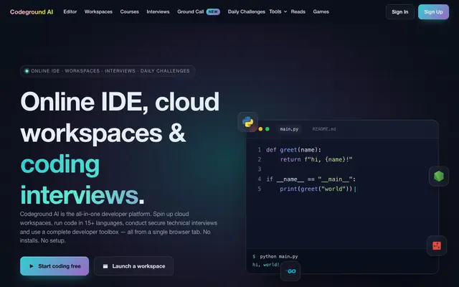Click the print(greet("world")) code line
The image size is (459, 287).
click(x=316, y=189)
